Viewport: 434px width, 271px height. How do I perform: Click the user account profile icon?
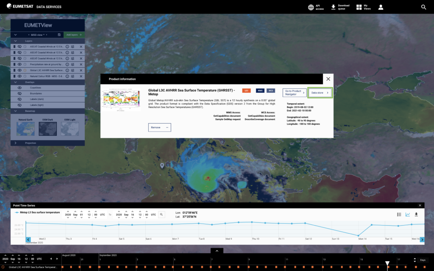[381, 7]
